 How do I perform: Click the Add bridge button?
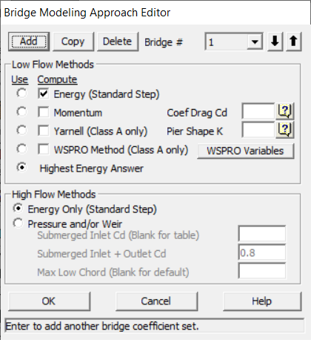(x=29, y=42)
